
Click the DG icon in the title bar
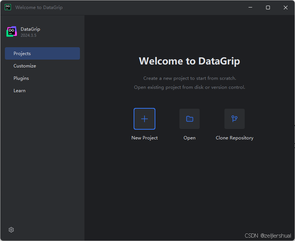(8, 7)
